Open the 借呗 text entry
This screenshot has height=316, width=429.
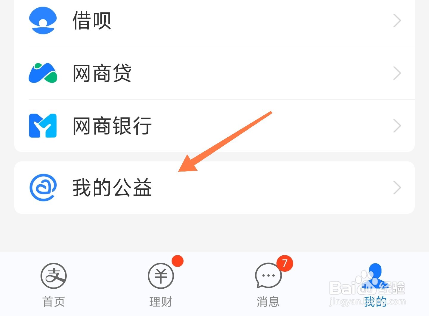92,21
